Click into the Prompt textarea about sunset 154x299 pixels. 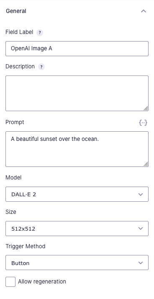[x=77, y=149]
